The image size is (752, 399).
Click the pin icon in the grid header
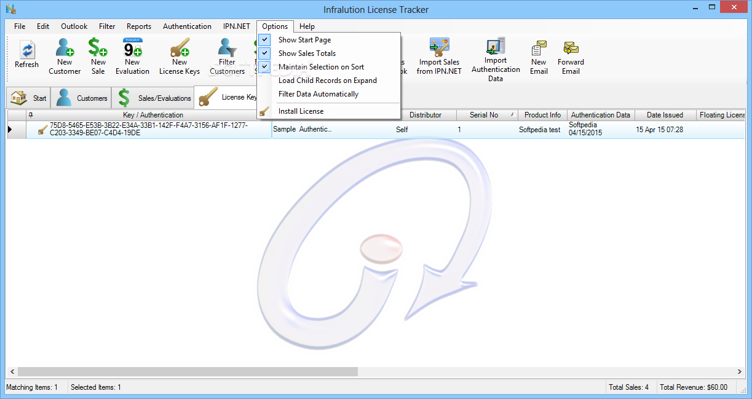pos(31,115)
